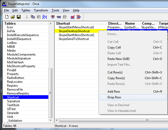Click the Paste Row toolbar icon
This screenshot has width=168, height=130.
point(65,17)
